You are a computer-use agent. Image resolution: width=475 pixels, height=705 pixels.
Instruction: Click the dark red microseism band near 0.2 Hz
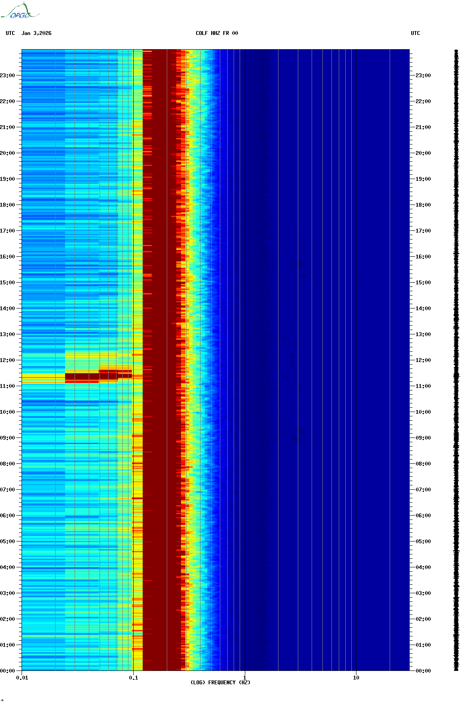(159, 360)
